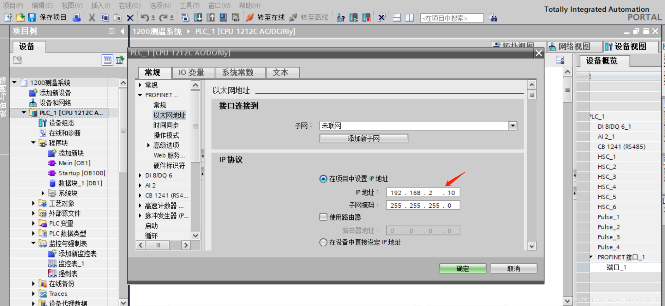Click the properties pane scroll-down arrow

(532, 246)
